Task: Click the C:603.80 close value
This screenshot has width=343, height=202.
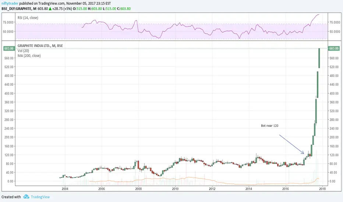Action: 124,9
